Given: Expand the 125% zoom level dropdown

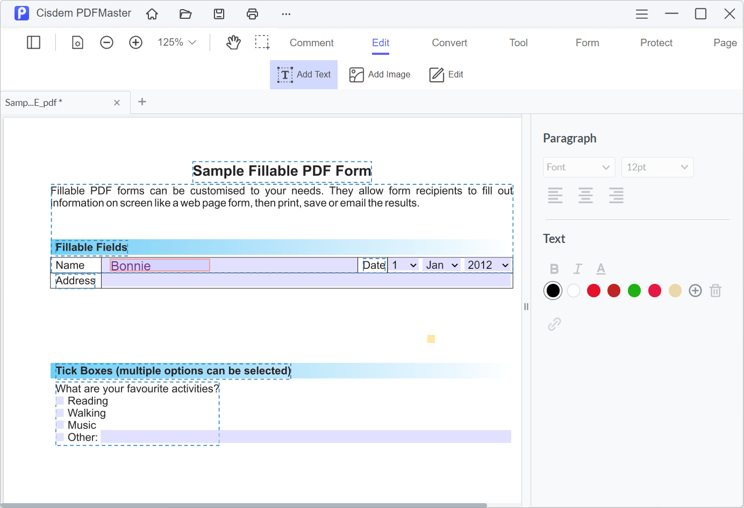Looking at the screenshot, I should click(177, 42).
